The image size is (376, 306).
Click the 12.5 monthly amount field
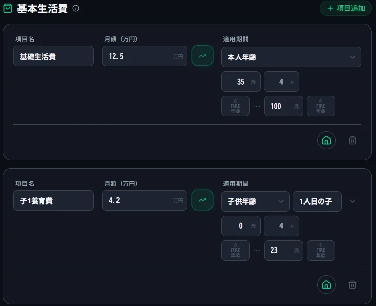pyautogui.click(x=145, y=56)
